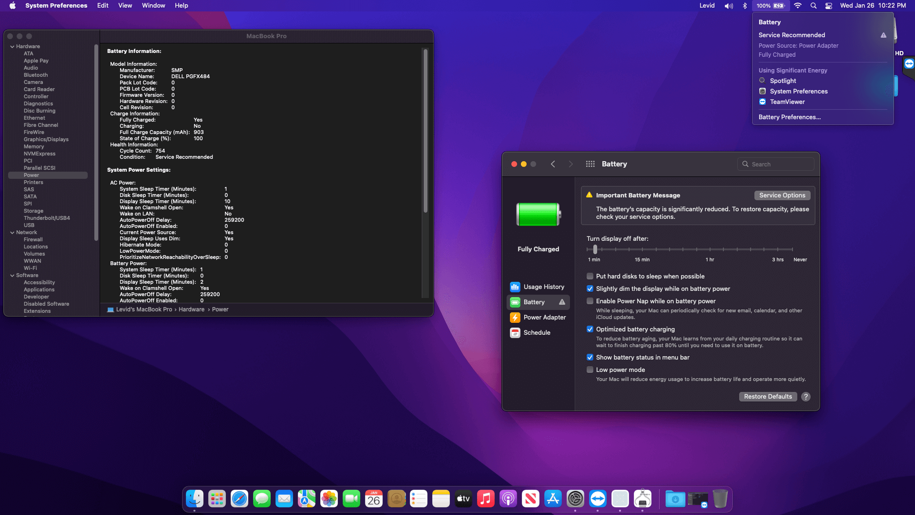Open Apple TV from the Dock
The image size is (915, 515).
click(463, 499)
